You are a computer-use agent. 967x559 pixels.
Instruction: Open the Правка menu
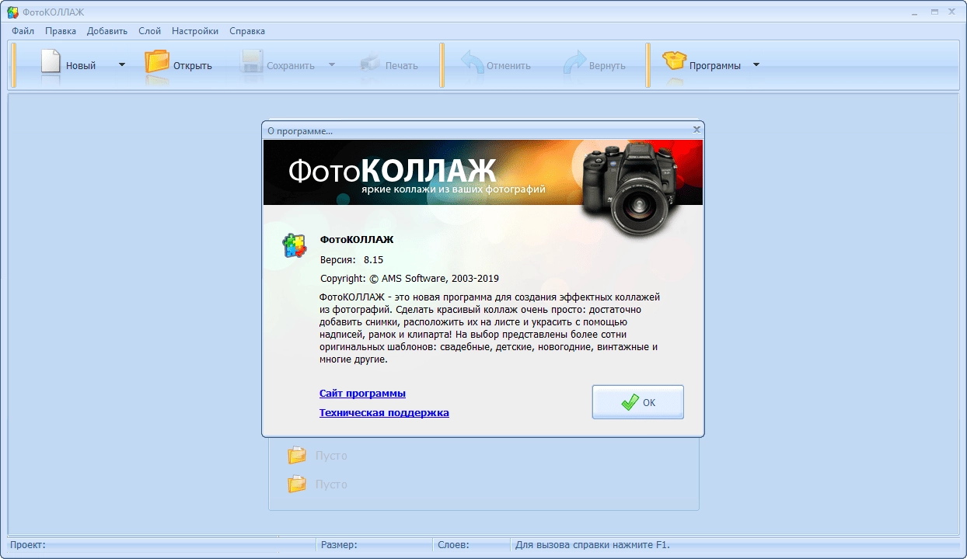tap(61, 31)
